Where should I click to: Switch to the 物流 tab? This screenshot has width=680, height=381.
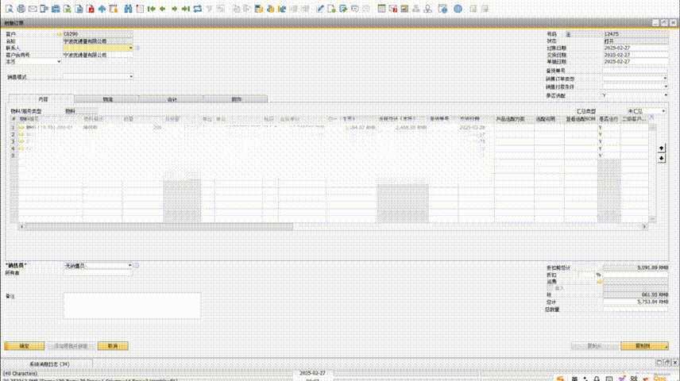pos(108,99)
